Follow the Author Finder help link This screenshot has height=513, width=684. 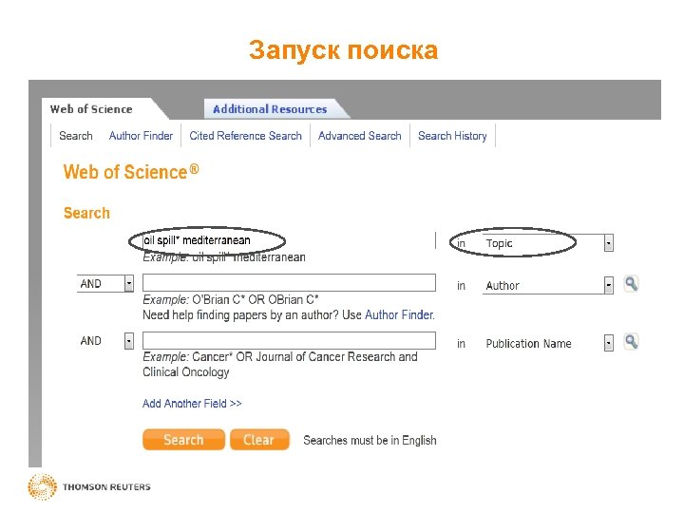400,314
